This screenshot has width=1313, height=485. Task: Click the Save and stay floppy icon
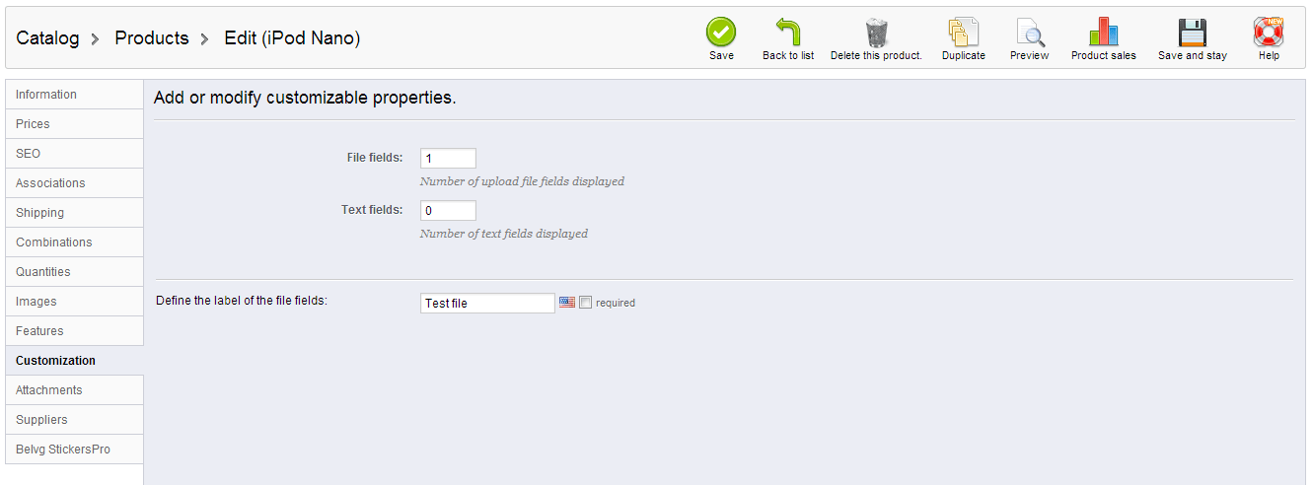click(x=1192, y=33)
